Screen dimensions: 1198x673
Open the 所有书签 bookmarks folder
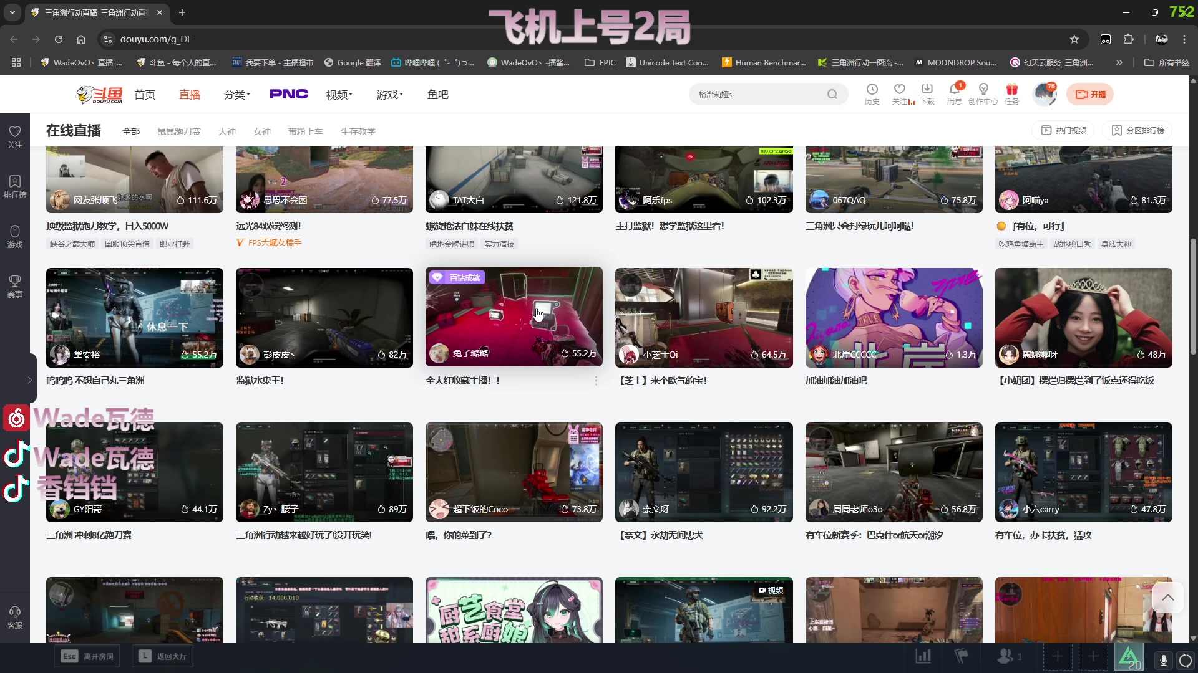click(x=1166, y=62)
